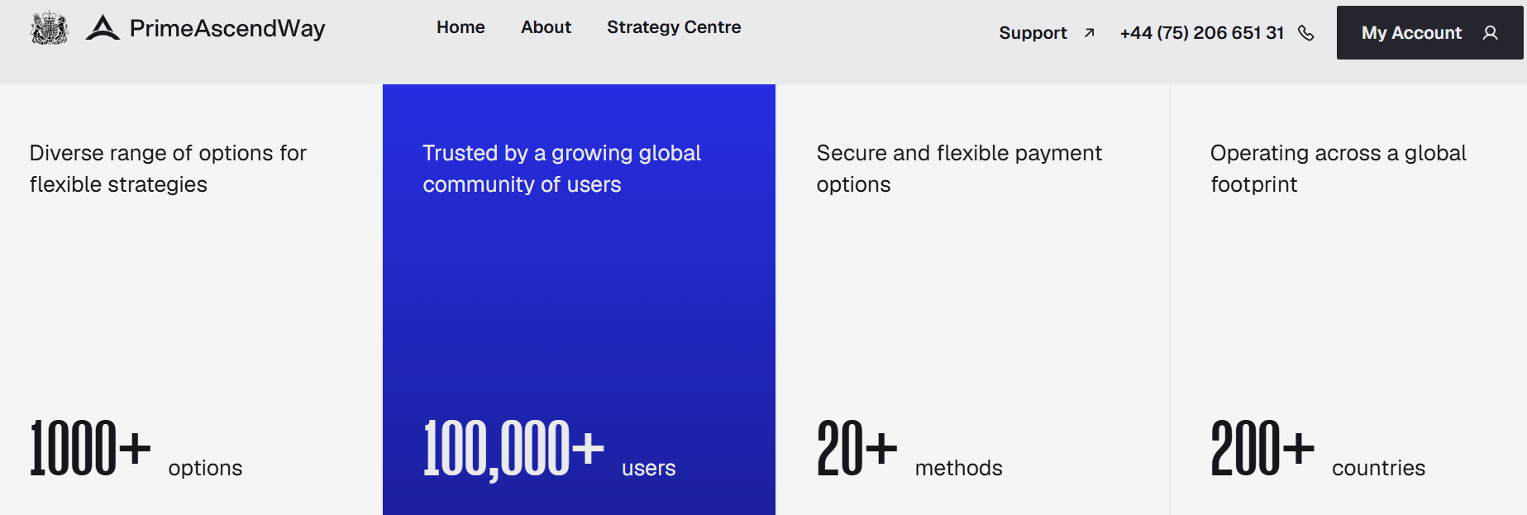The image size is (1527, 515).
Task: Click the Support arrow icon
Action: click(x=1090, y=33)
